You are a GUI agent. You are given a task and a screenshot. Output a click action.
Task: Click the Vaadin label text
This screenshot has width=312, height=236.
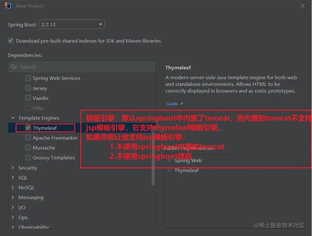pos(40,98)
